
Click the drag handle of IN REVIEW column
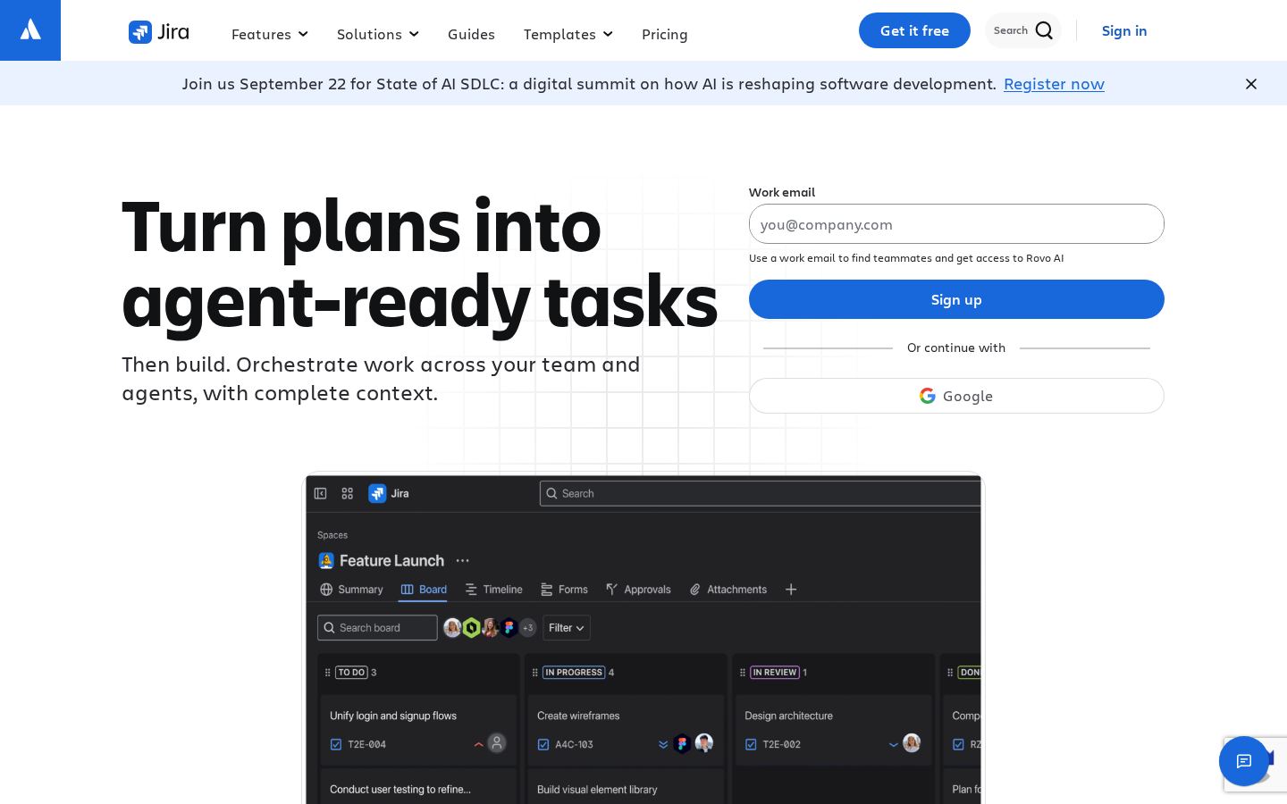coord(743,673)
